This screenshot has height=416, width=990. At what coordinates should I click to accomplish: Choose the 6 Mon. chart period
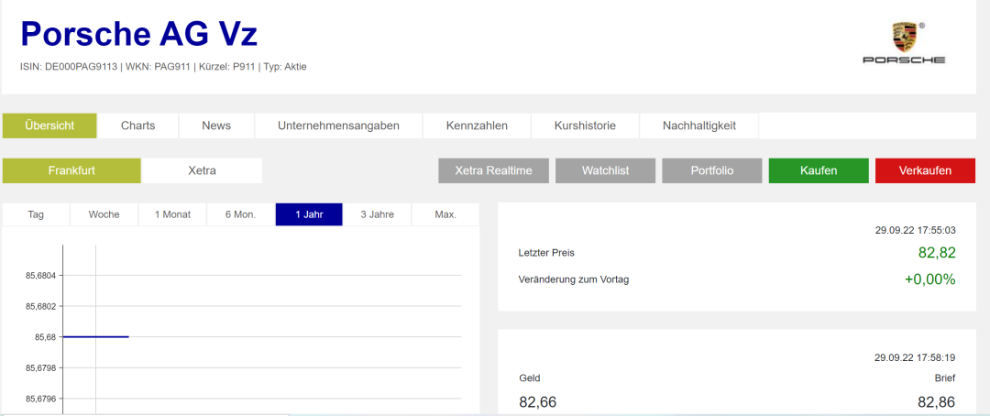(x=240, y=214)
